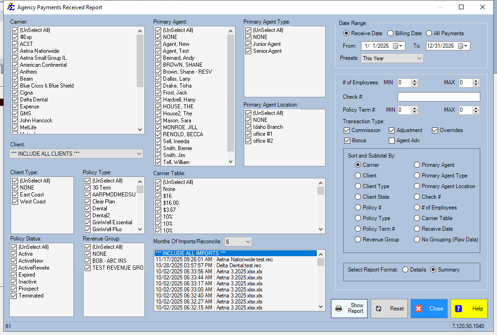The image size is (497, 335).
Task: Choose the Details report format
Action: coord(405,270)
